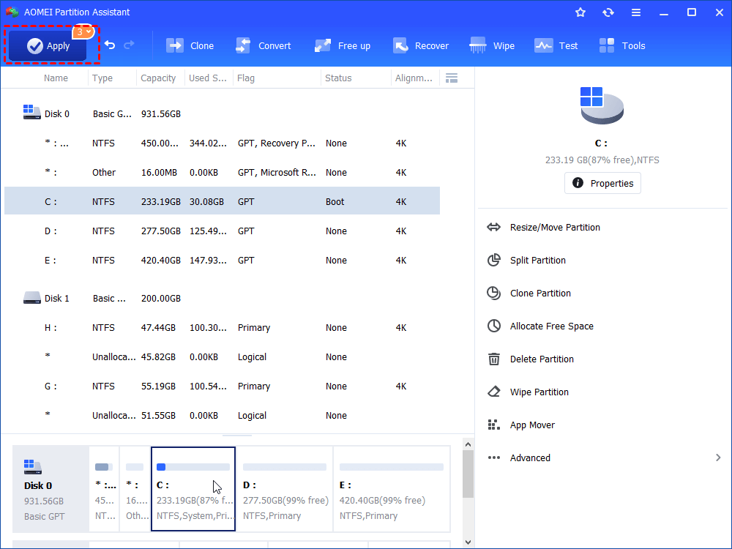Image resolution: width=732 pixels, height=549 pixels.
Task: Click the large C: drive icon in details panel
Action: click(602, 105)
